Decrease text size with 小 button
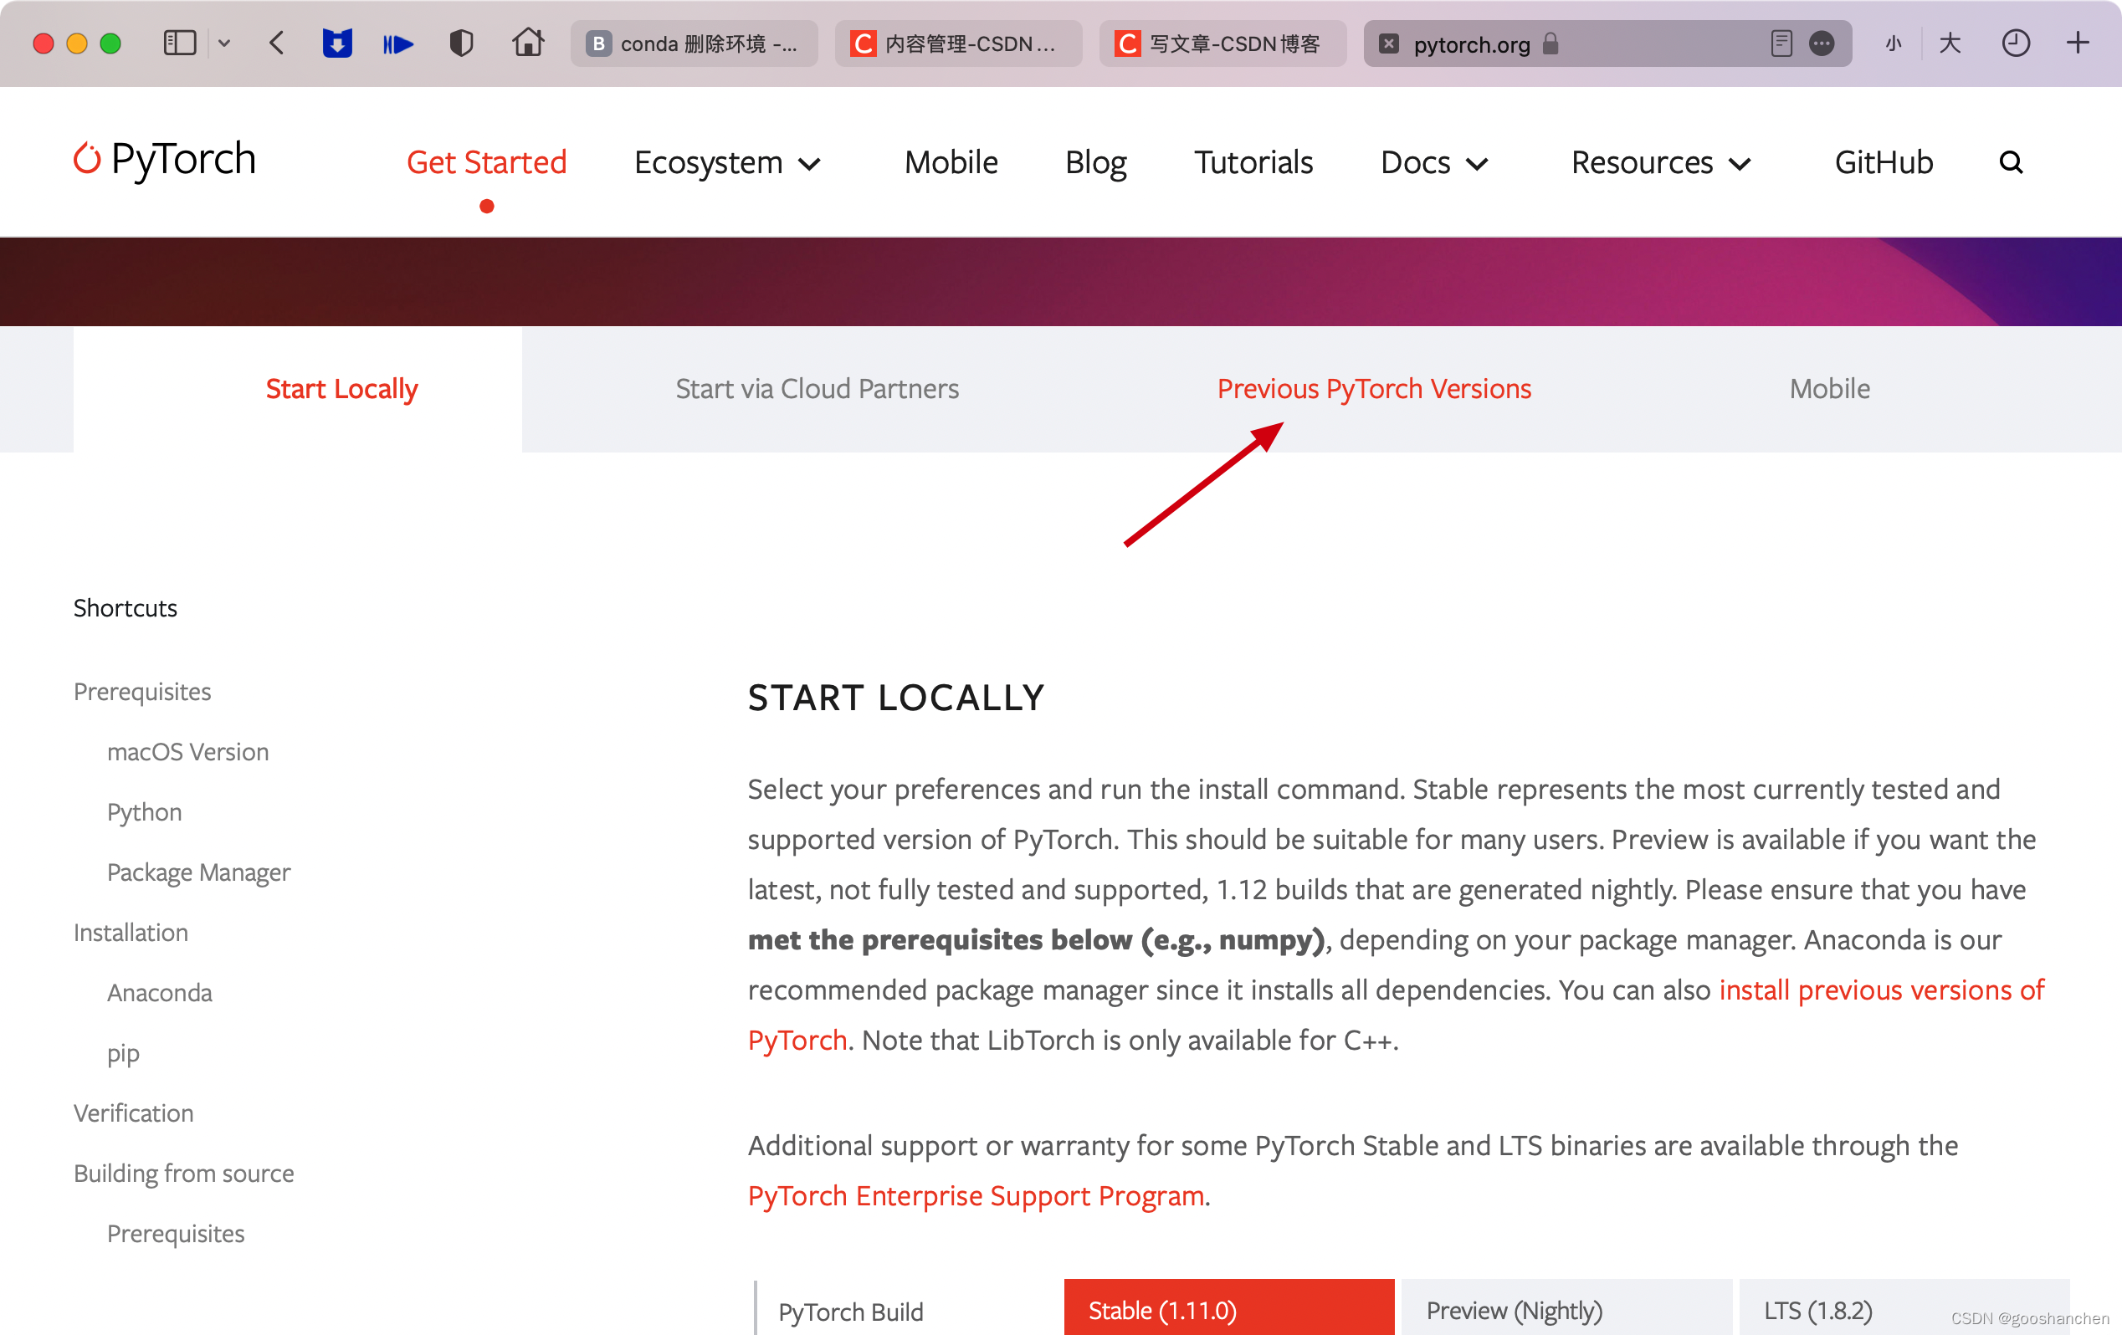This screenshot has height=1335, width=2122. (1893, 43)
